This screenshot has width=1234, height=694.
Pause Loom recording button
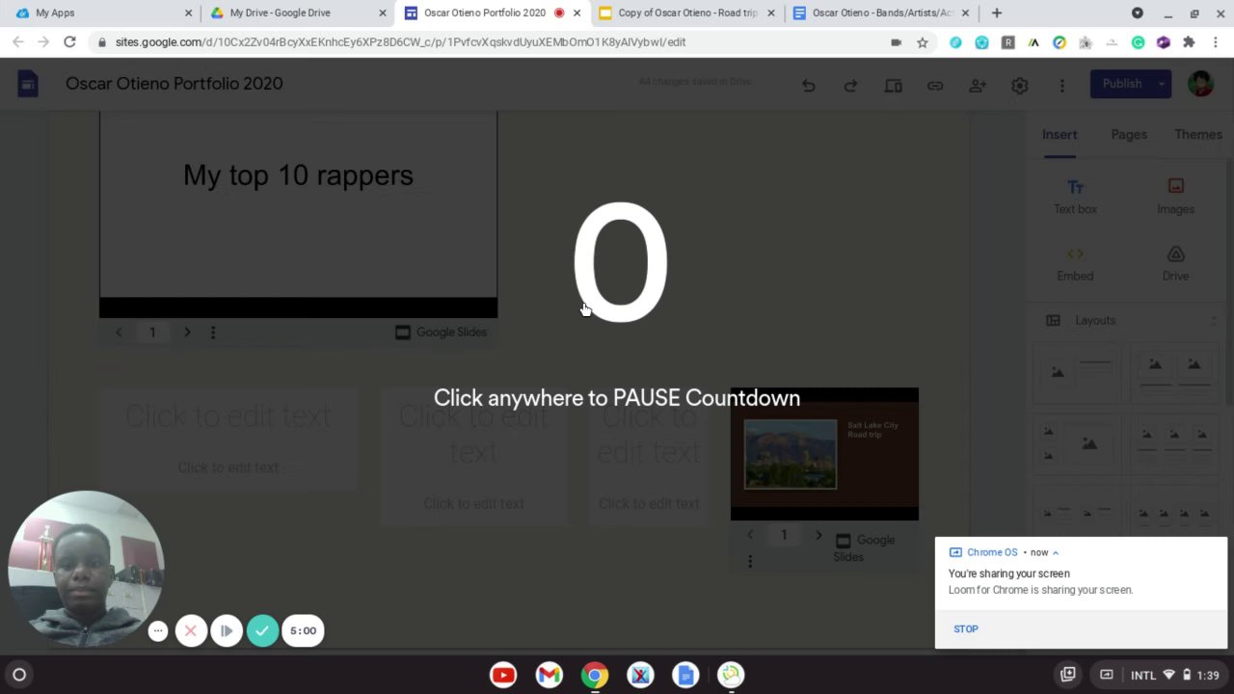click(227, 630)
